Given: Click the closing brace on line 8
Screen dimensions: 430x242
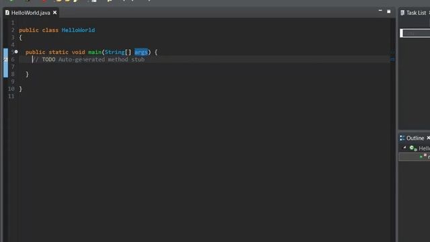Looking at the screenshot, I should coord(27,74).
